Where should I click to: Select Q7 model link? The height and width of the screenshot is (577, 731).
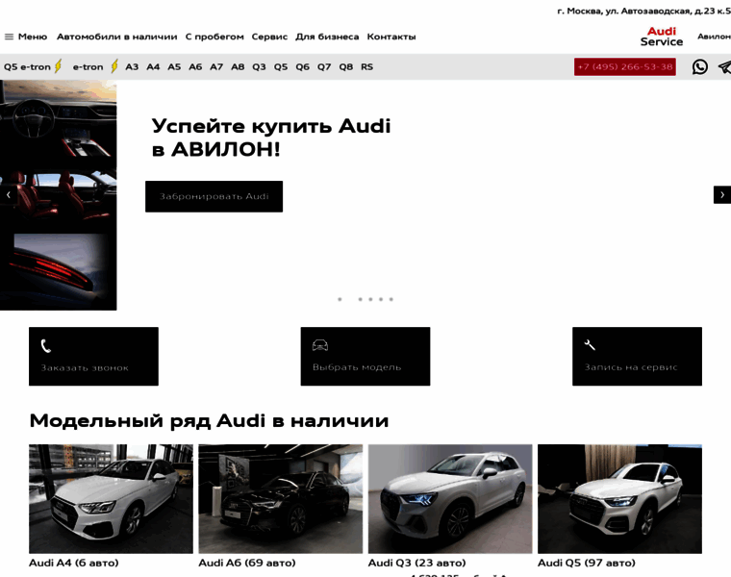coord(324,66)
